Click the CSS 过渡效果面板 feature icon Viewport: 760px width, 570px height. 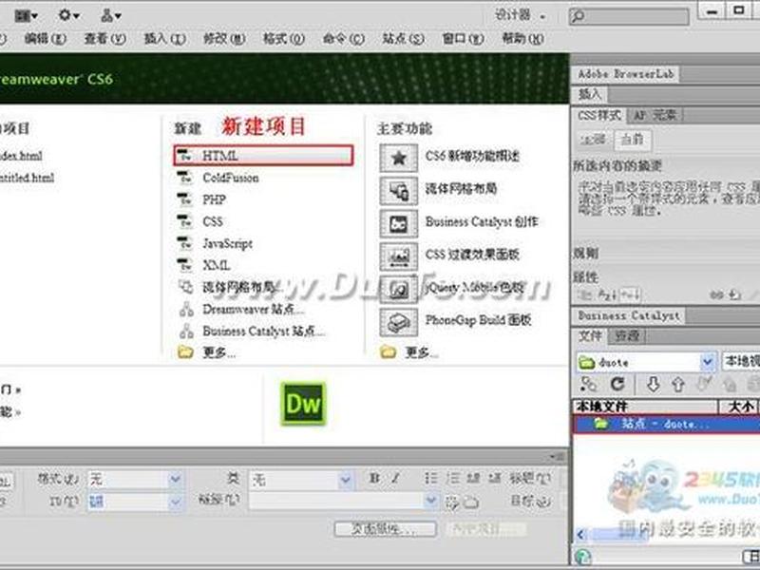[x=398, y=256]
